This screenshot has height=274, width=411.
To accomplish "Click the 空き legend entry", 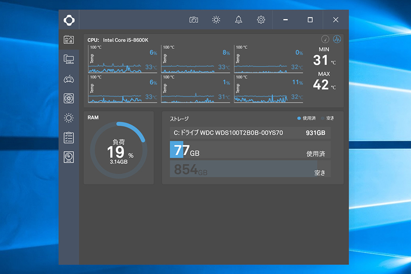I will pyautogui.click(x=327, y=118).
